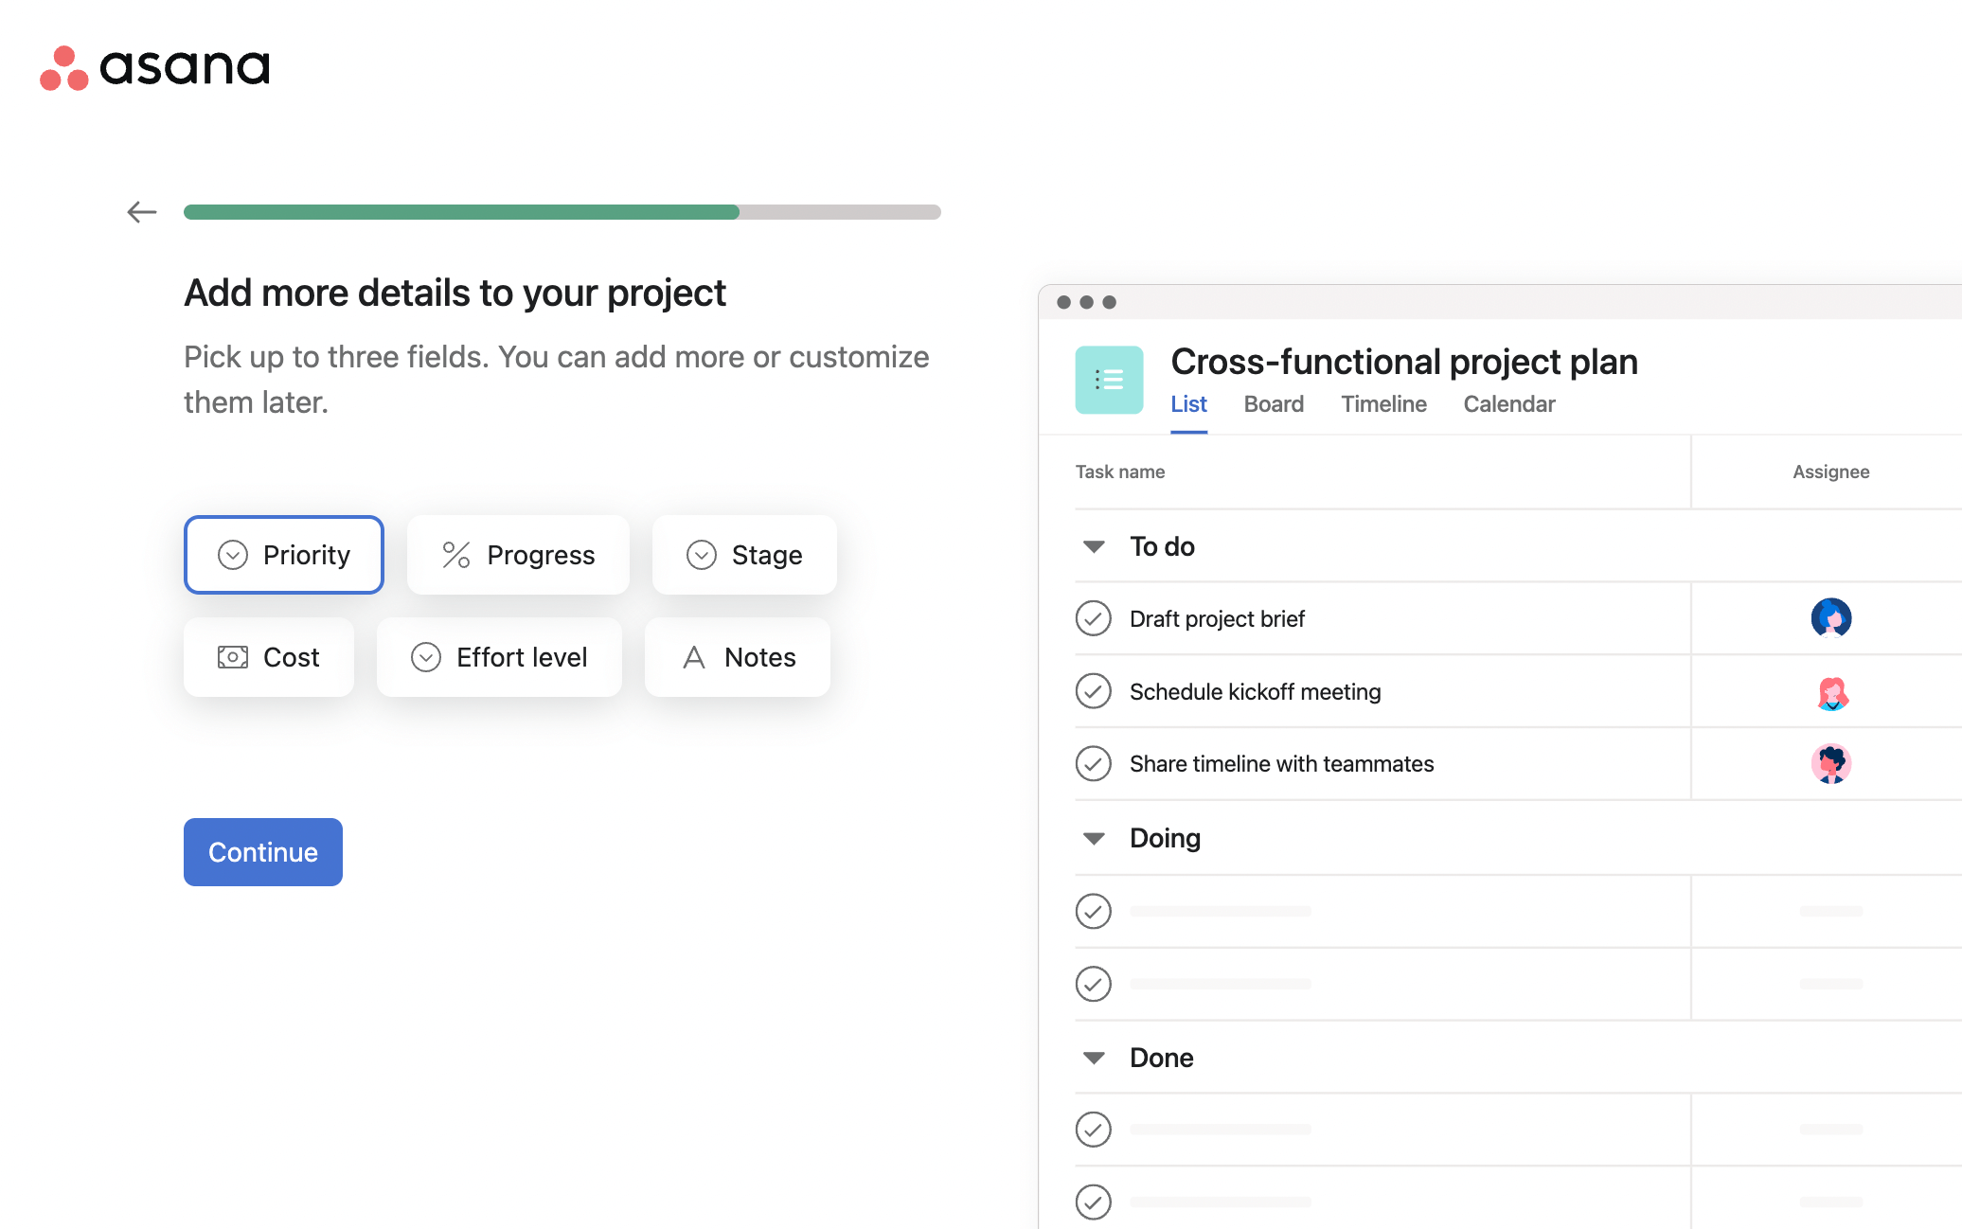Deselect the Priority field button
This screenshot has width=1962, height=1229.
(x=284, y=555)
